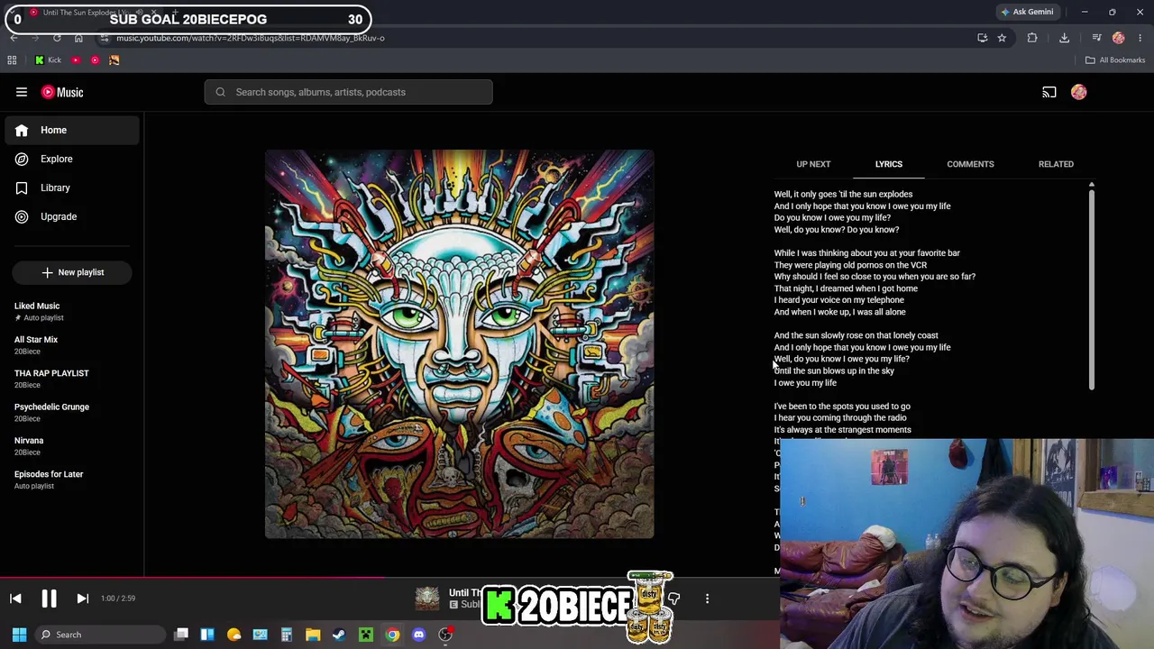Open the Chrome profile avatar
This screenshot has width=1154, height=649.
point(1119,38)
